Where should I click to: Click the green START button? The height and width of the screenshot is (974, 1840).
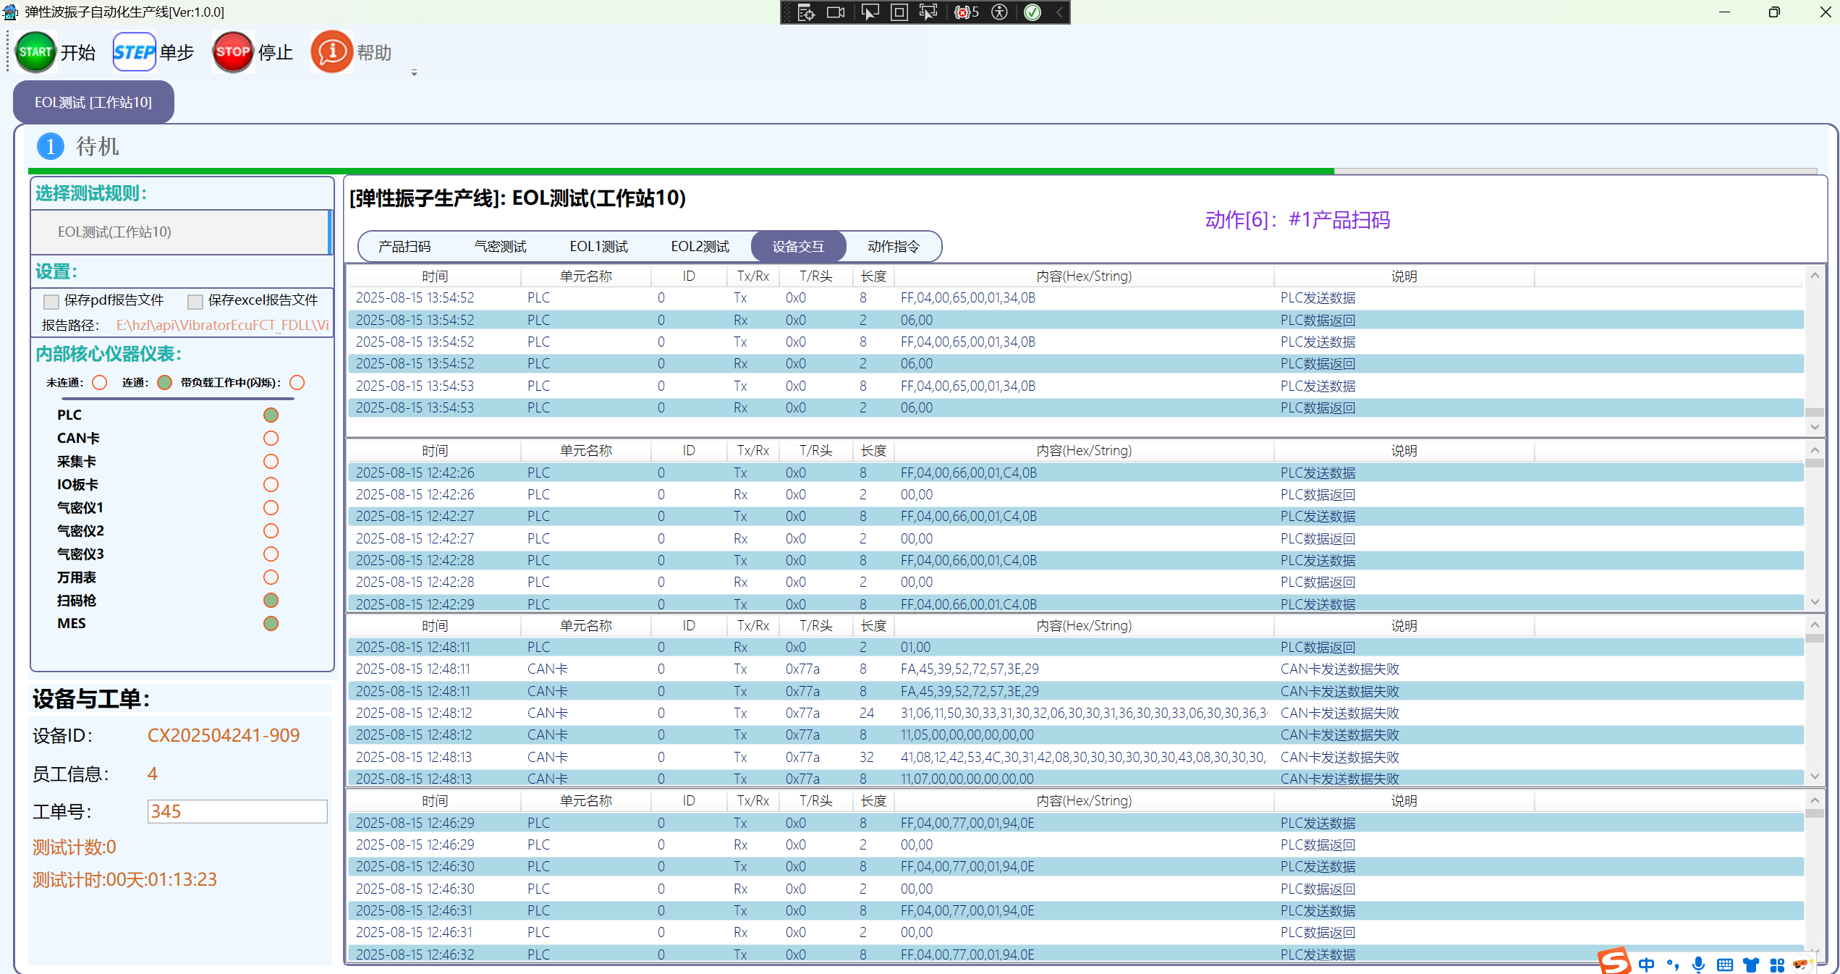(x=35, y=52)
